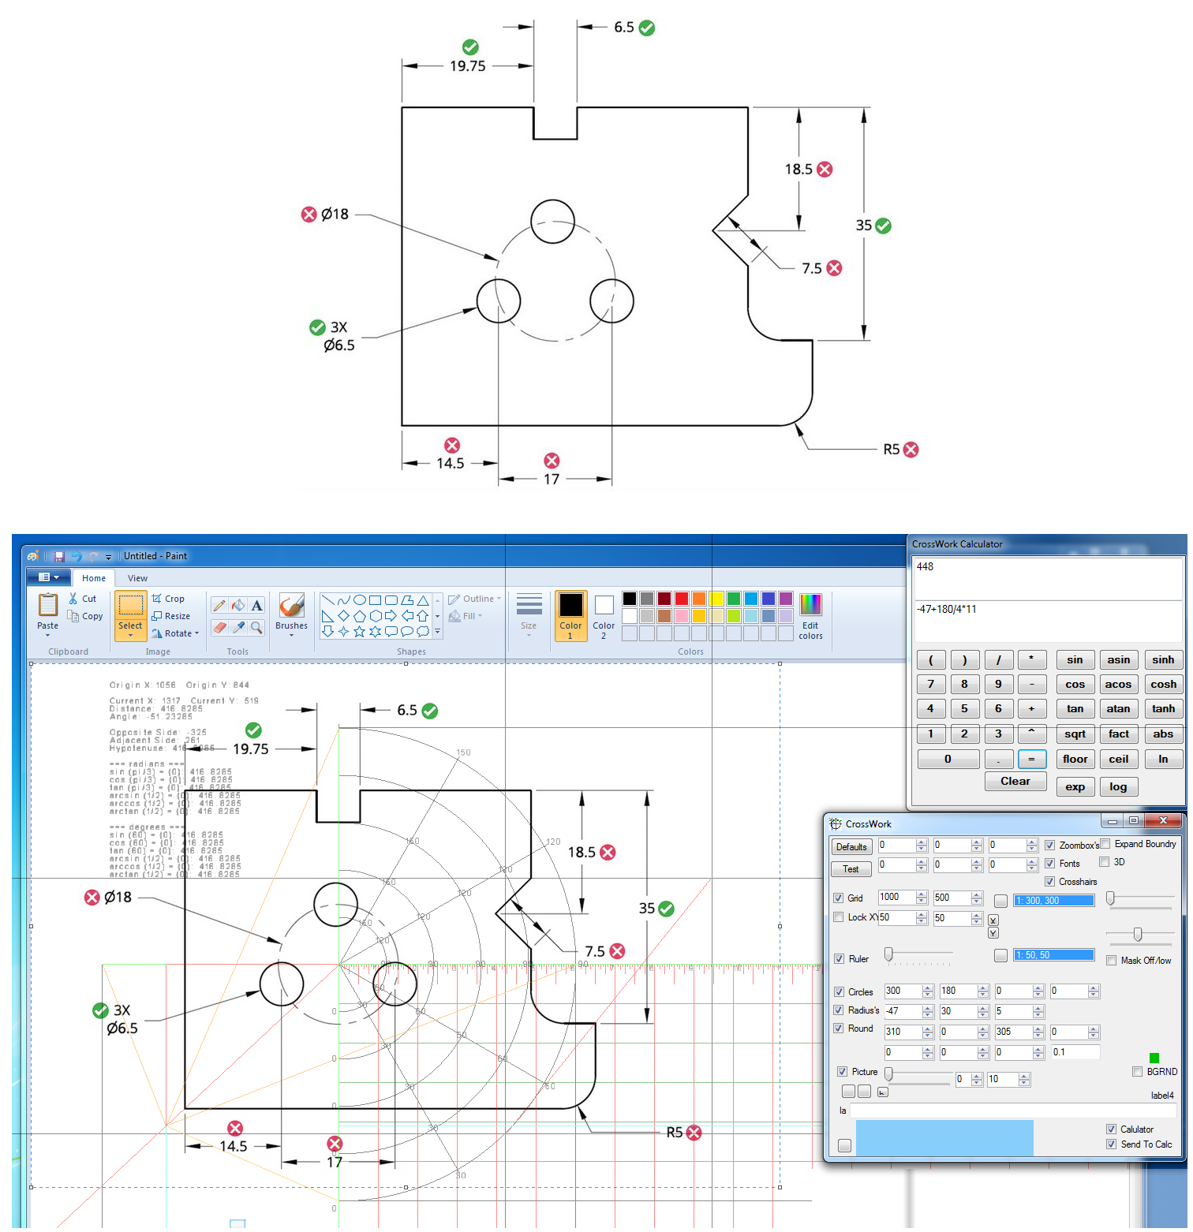Screen dimensions: 1193x1232
Task: Select the Eraser tool in Paint
Action: (219, 628)
